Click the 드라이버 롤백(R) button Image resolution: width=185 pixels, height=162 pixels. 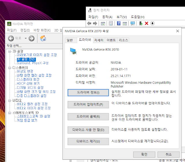click(x=88, y=117)
